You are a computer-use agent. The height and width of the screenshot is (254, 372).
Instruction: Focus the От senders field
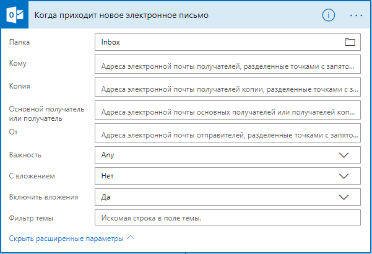tap(228, 133)
